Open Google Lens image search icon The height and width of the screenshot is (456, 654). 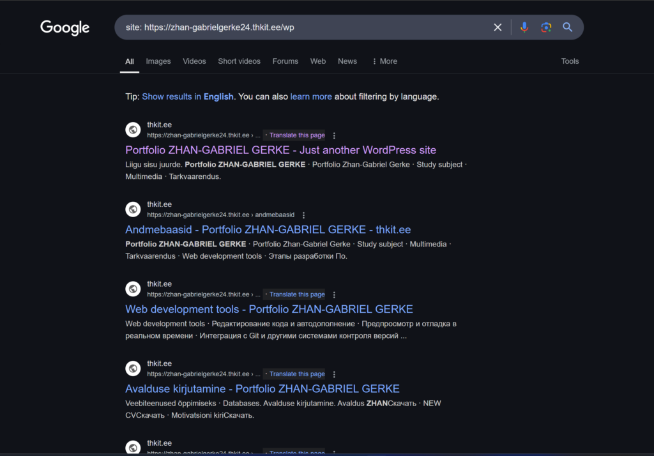[546, 27]
